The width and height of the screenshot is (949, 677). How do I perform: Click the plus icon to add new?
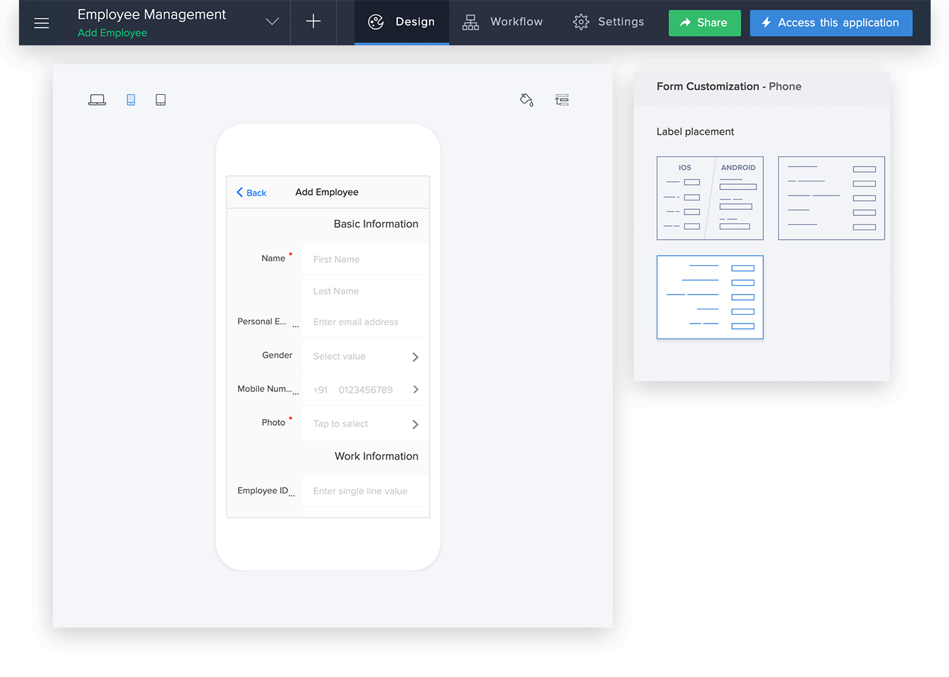tap(313, 22)
